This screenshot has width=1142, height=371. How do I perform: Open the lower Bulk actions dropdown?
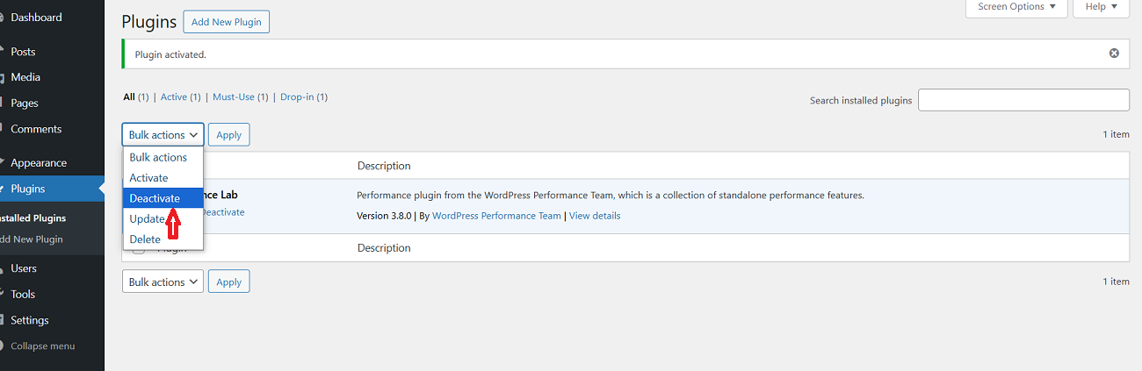point(163,282)
